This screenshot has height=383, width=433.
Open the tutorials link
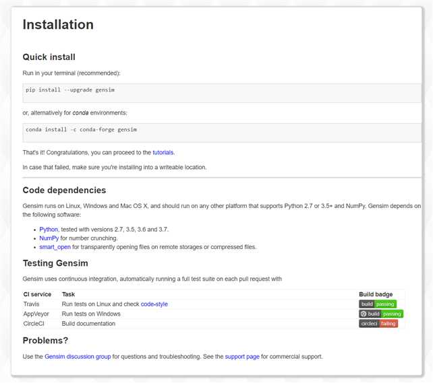[163, 152]
